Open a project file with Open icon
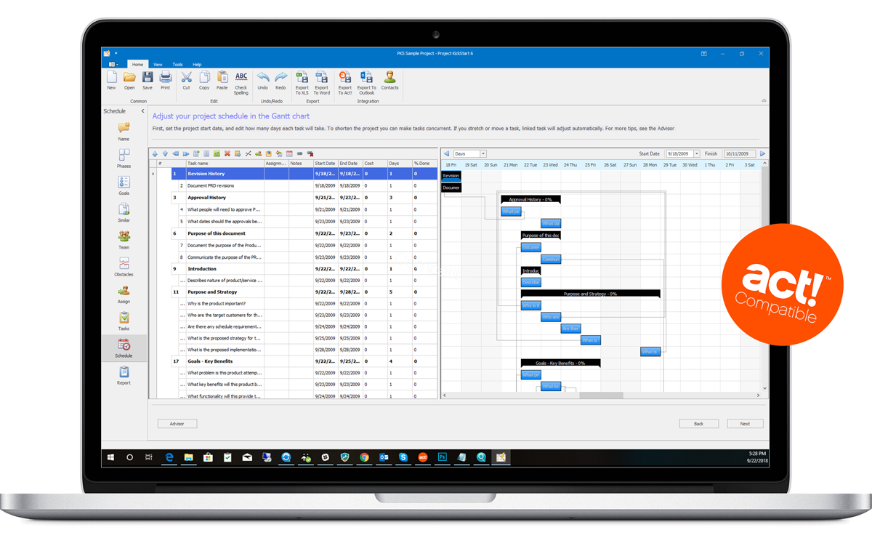Image resolution: width=872 pixels, height=538 pixels. tap(129, 81)
